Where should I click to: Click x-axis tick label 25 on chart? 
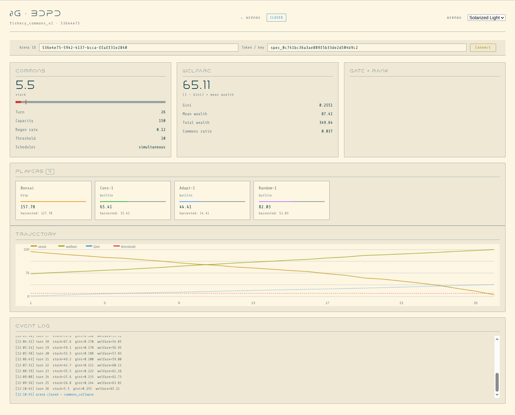pyautogui.click(x=476, y=303)
